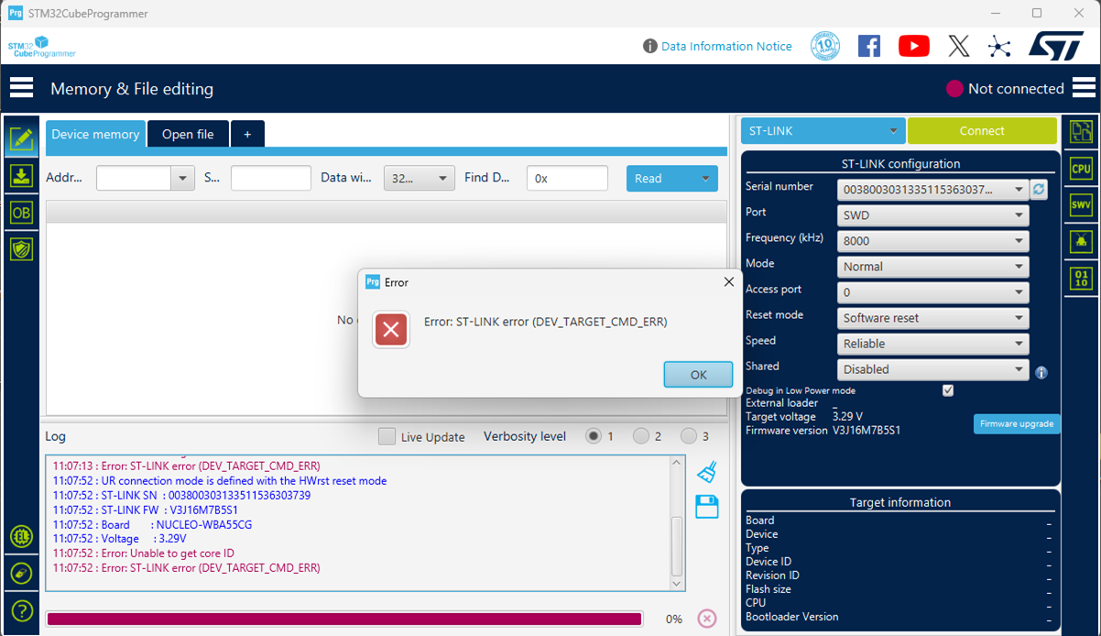
Task: Disable Debug in Low Power mode
Action: click(948, 389)
